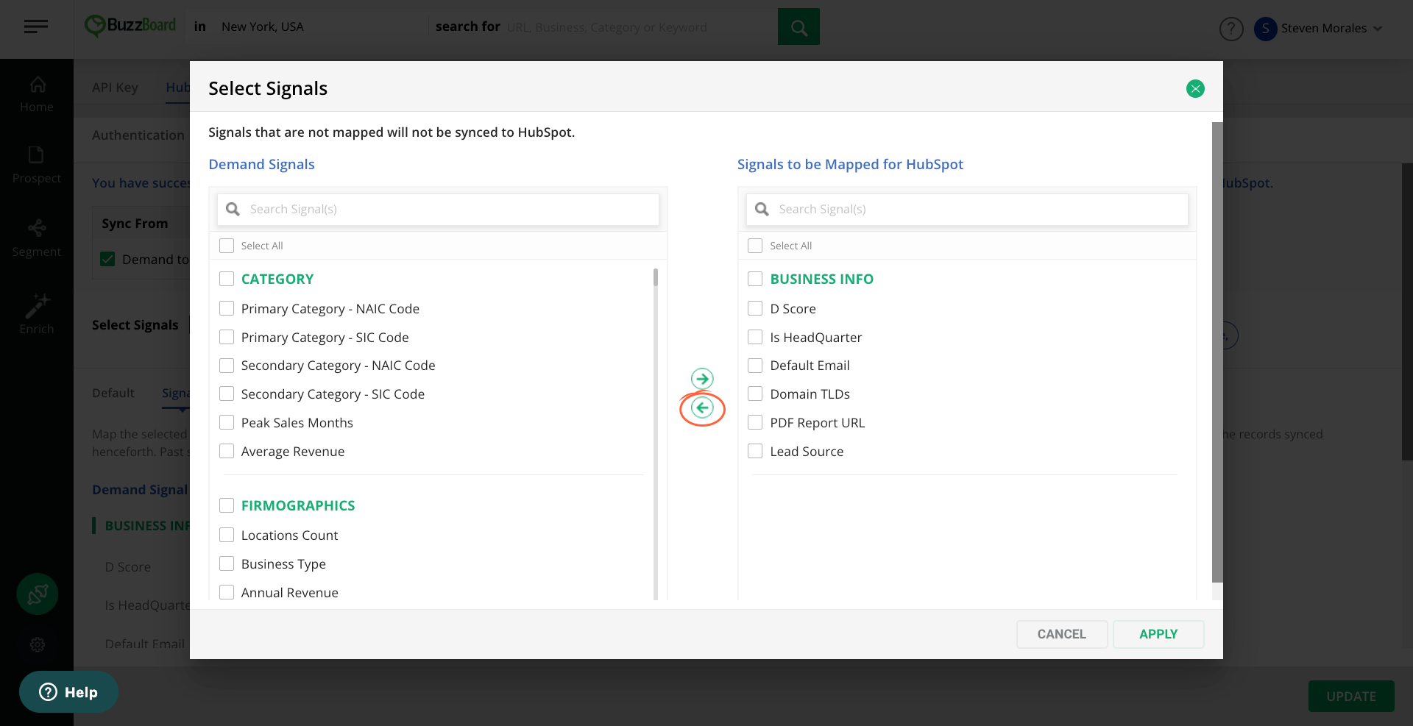Click the green search magnifier button
The width and height of the screenshot is (1413, 726).
pos(798,26)
